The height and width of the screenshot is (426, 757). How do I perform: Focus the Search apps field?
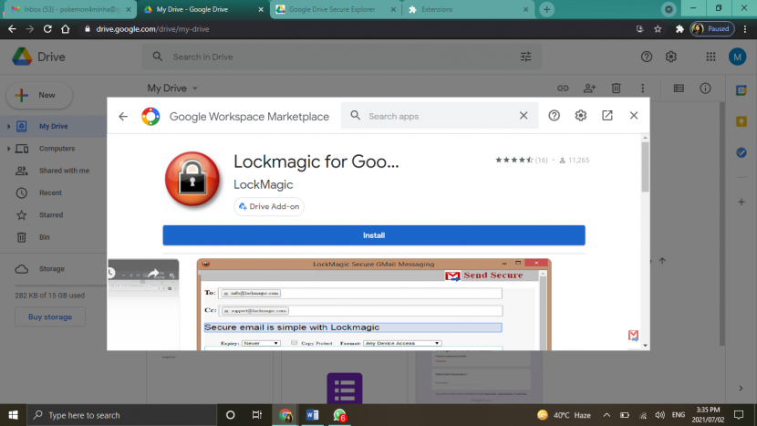pyautogui.click(x=439, y=116)
